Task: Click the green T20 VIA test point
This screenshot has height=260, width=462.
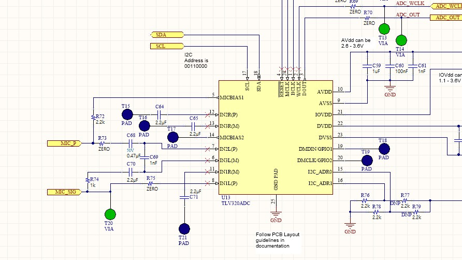Action: point(110,214)
